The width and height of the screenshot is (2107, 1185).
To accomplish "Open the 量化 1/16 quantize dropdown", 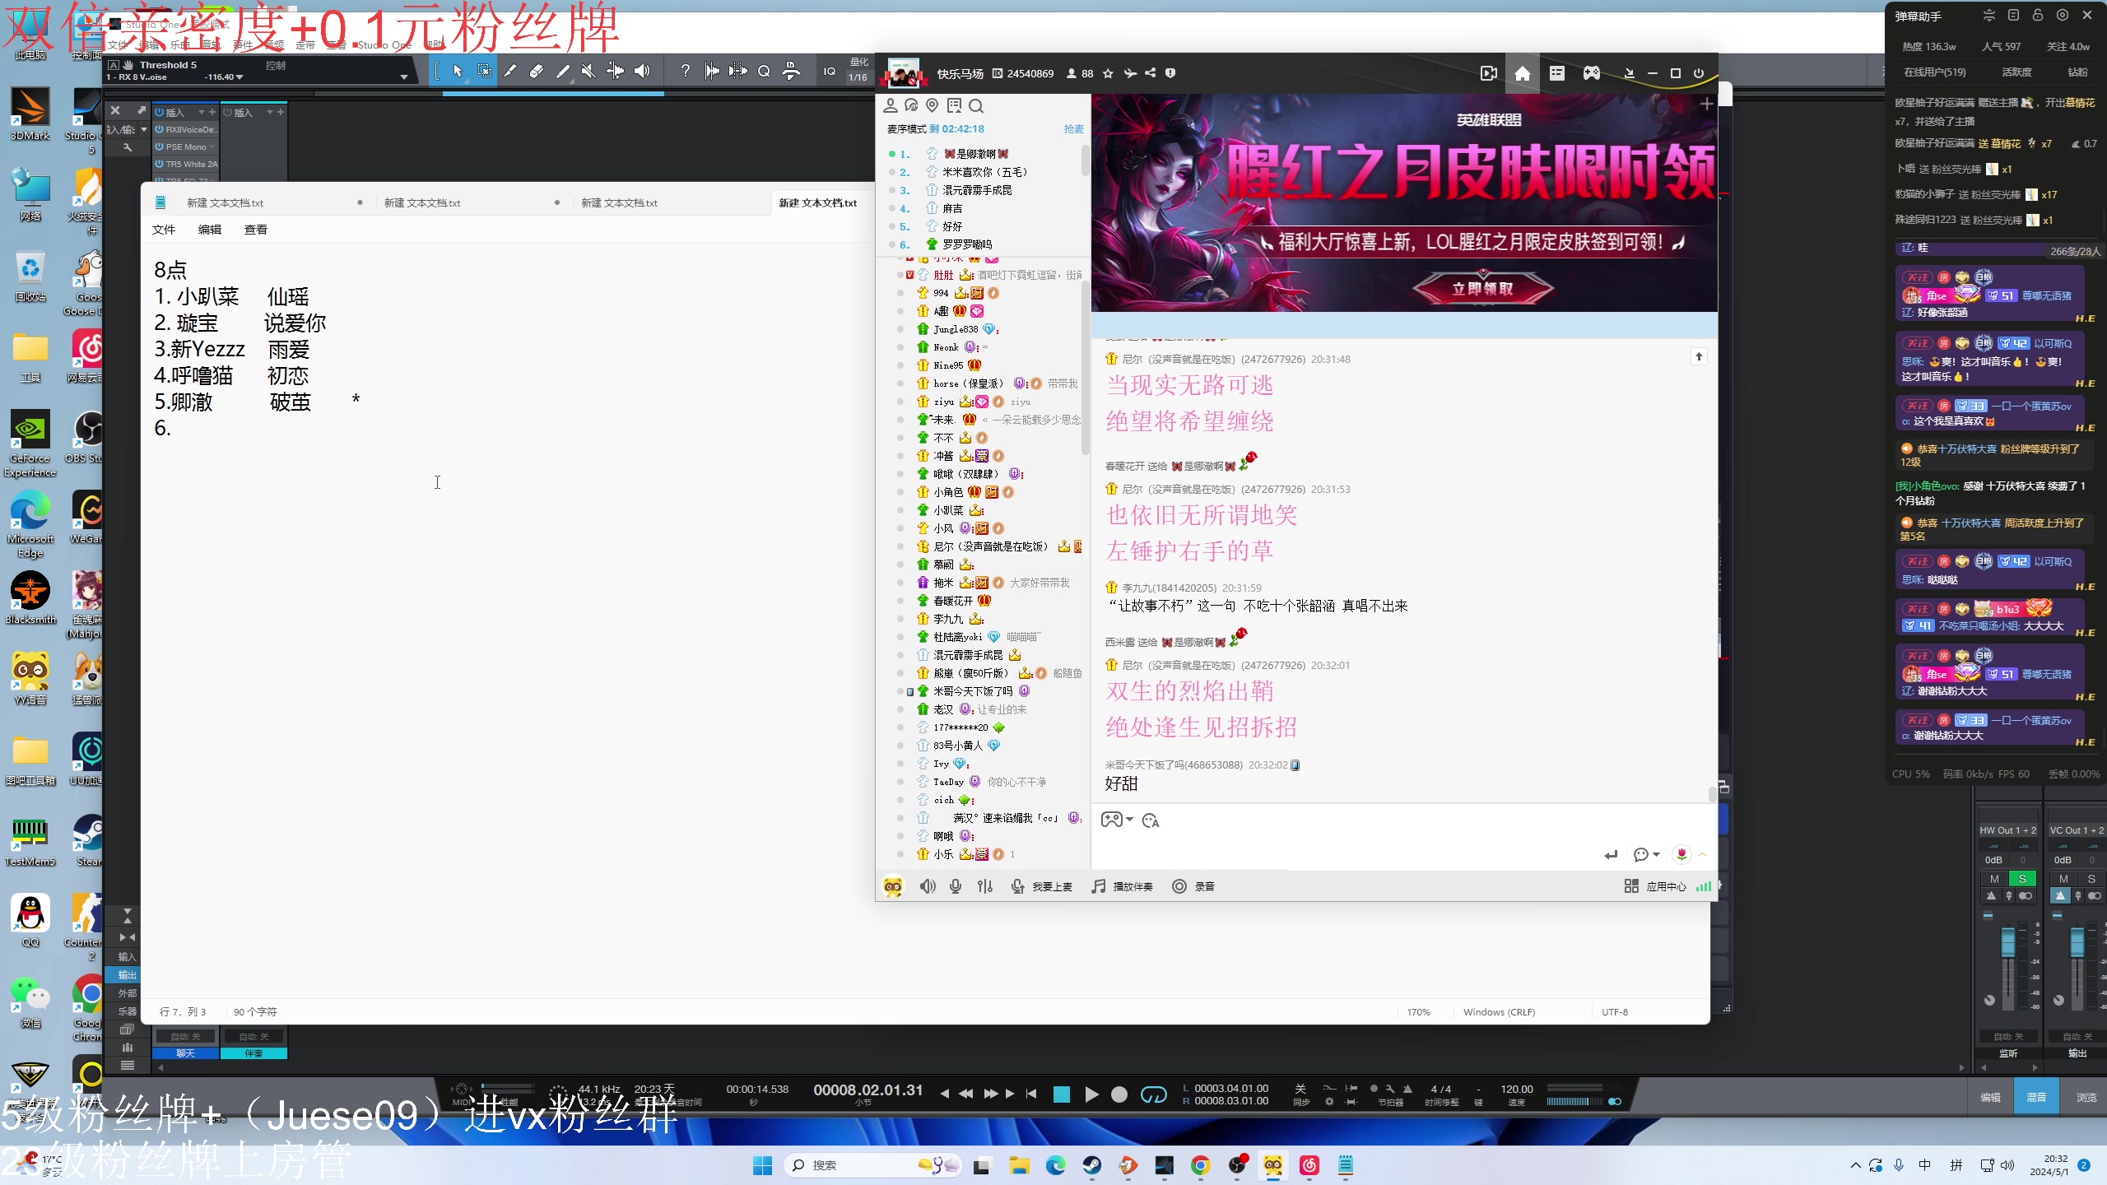I will click(858, 77).
